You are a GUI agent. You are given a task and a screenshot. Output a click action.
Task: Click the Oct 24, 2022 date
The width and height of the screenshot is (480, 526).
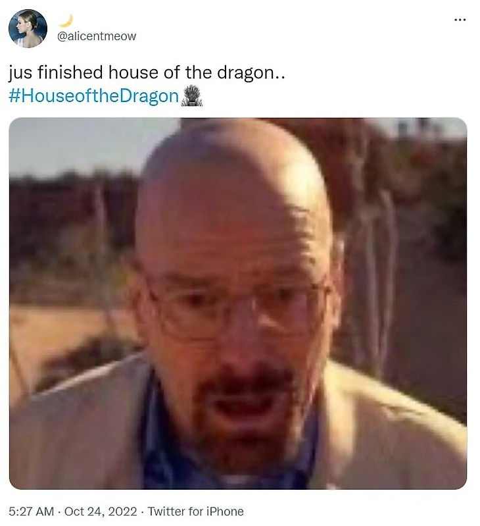click(101, 512)
